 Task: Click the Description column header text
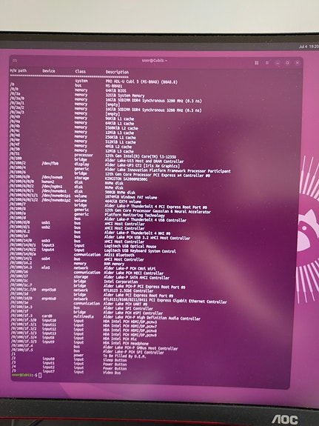[x=117, y=72]
